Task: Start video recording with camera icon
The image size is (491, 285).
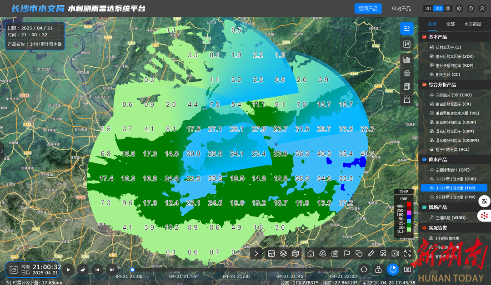Action: coord(395,253)
